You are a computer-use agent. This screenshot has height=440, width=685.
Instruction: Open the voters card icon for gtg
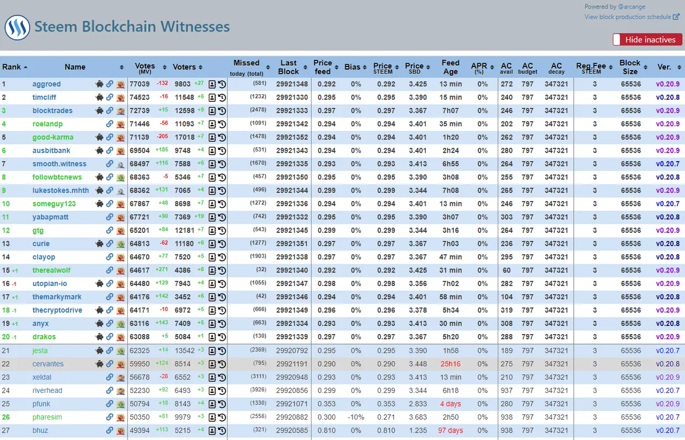tap(212, 231)
